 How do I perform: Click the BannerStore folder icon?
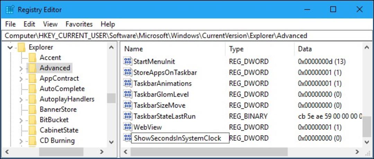(32, 109)
